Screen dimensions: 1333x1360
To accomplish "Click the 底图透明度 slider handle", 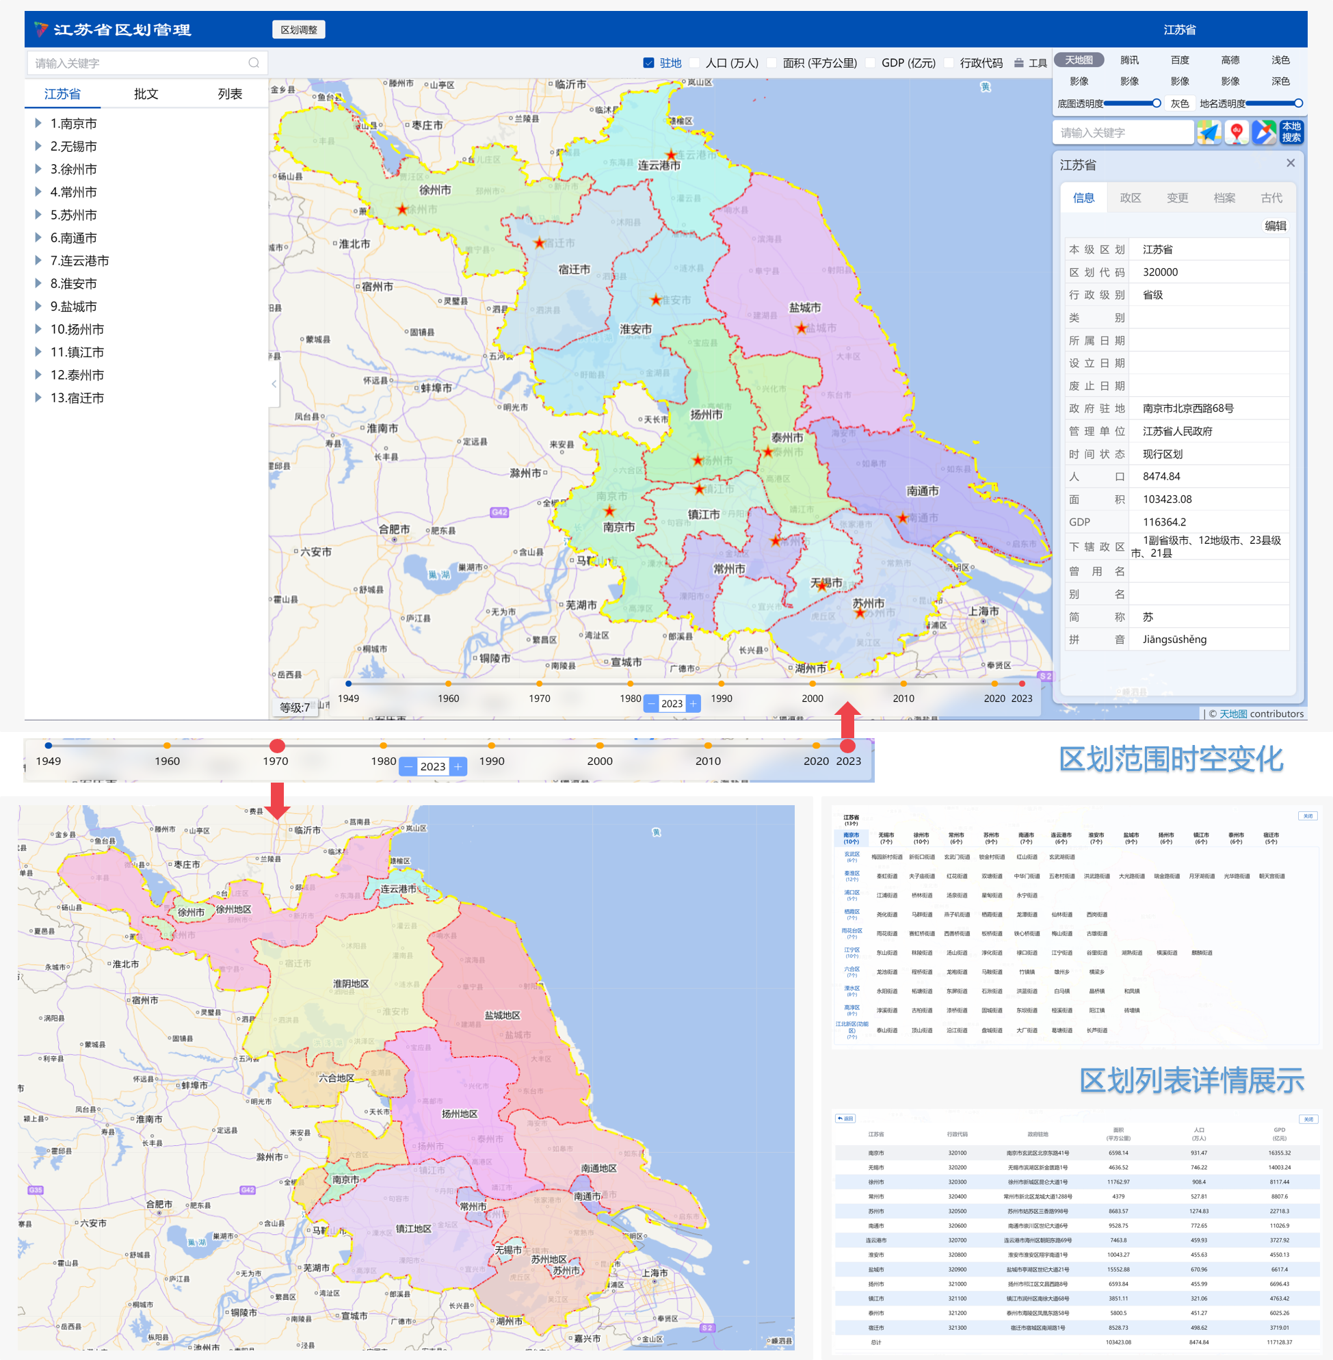I will click(1157, 104).
